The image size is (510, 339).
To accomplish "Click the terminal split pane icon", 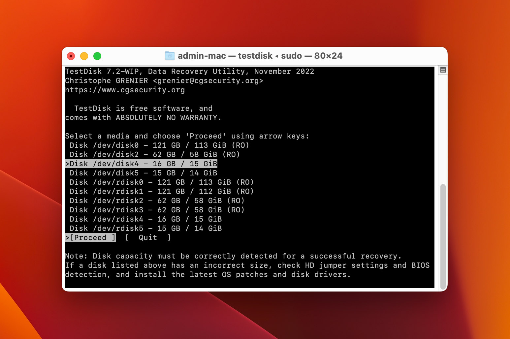I will click(x=443, y=70).
